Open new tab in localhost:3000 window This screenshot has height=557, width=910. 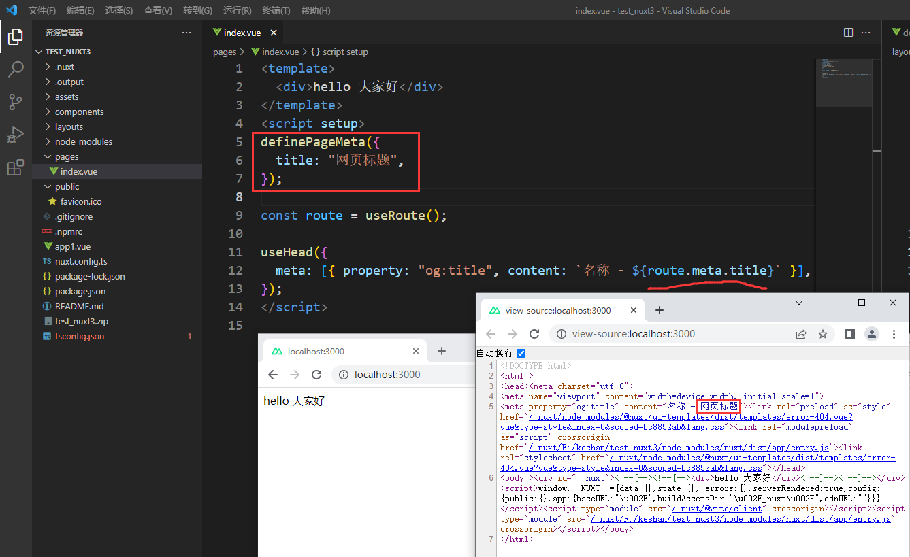click(442, 351)
